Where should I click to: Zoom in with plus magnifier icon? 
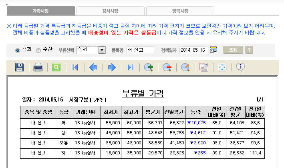149,67
